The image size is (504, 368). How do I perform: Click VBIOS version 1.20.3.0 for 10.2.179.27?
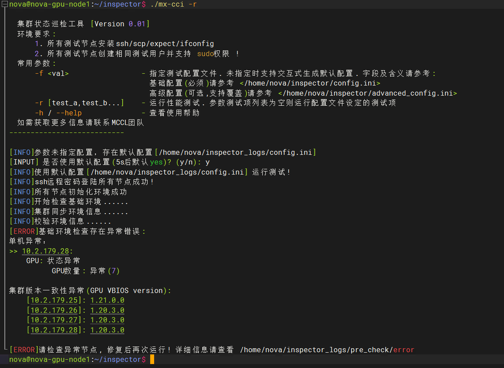107,320
